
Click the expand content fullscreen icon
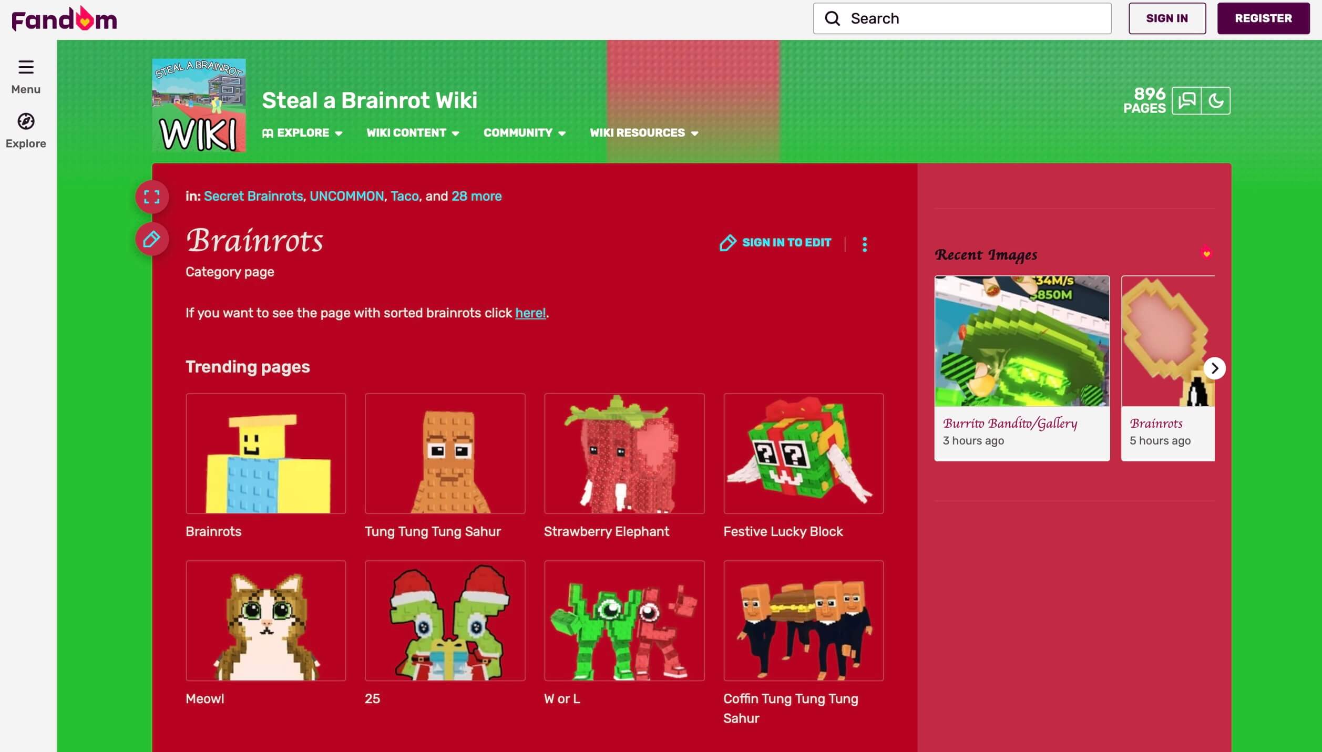coord(152,197)
